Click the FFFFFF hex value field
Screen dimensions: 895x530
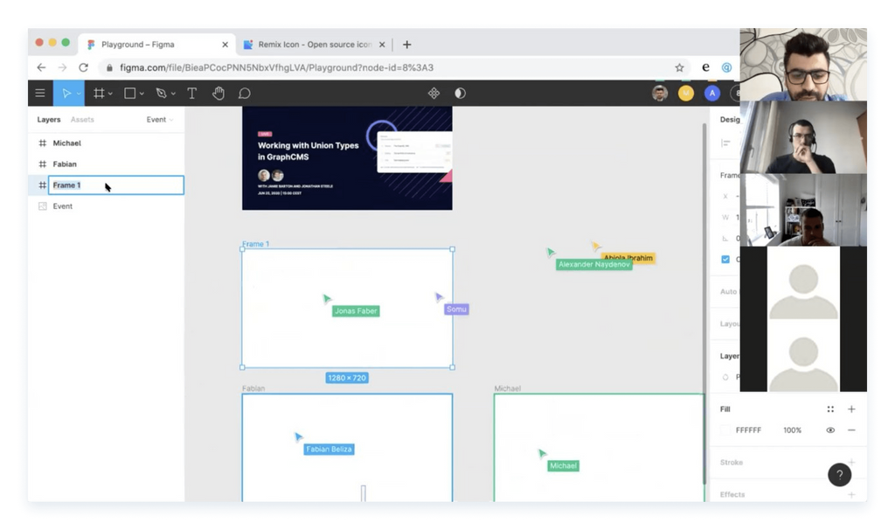(748, 430)
